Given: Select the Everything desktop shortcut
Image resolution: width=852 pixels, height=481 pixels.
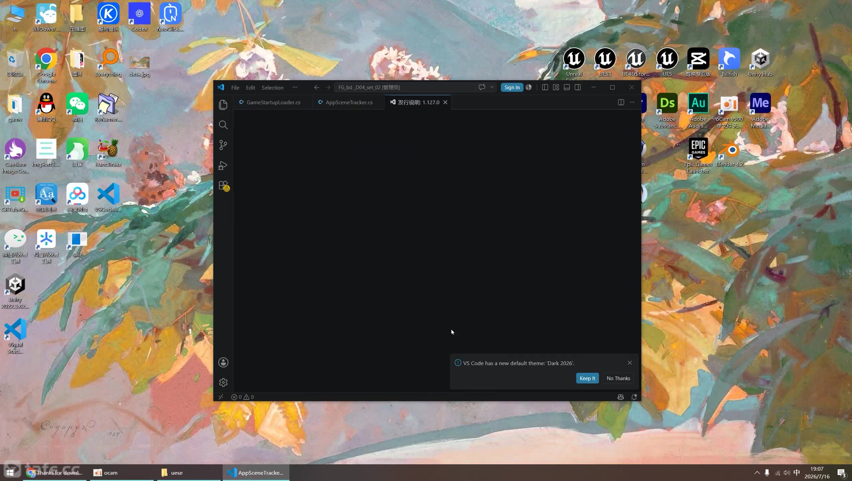Looking at the screenshot, I should click(108, 62).
